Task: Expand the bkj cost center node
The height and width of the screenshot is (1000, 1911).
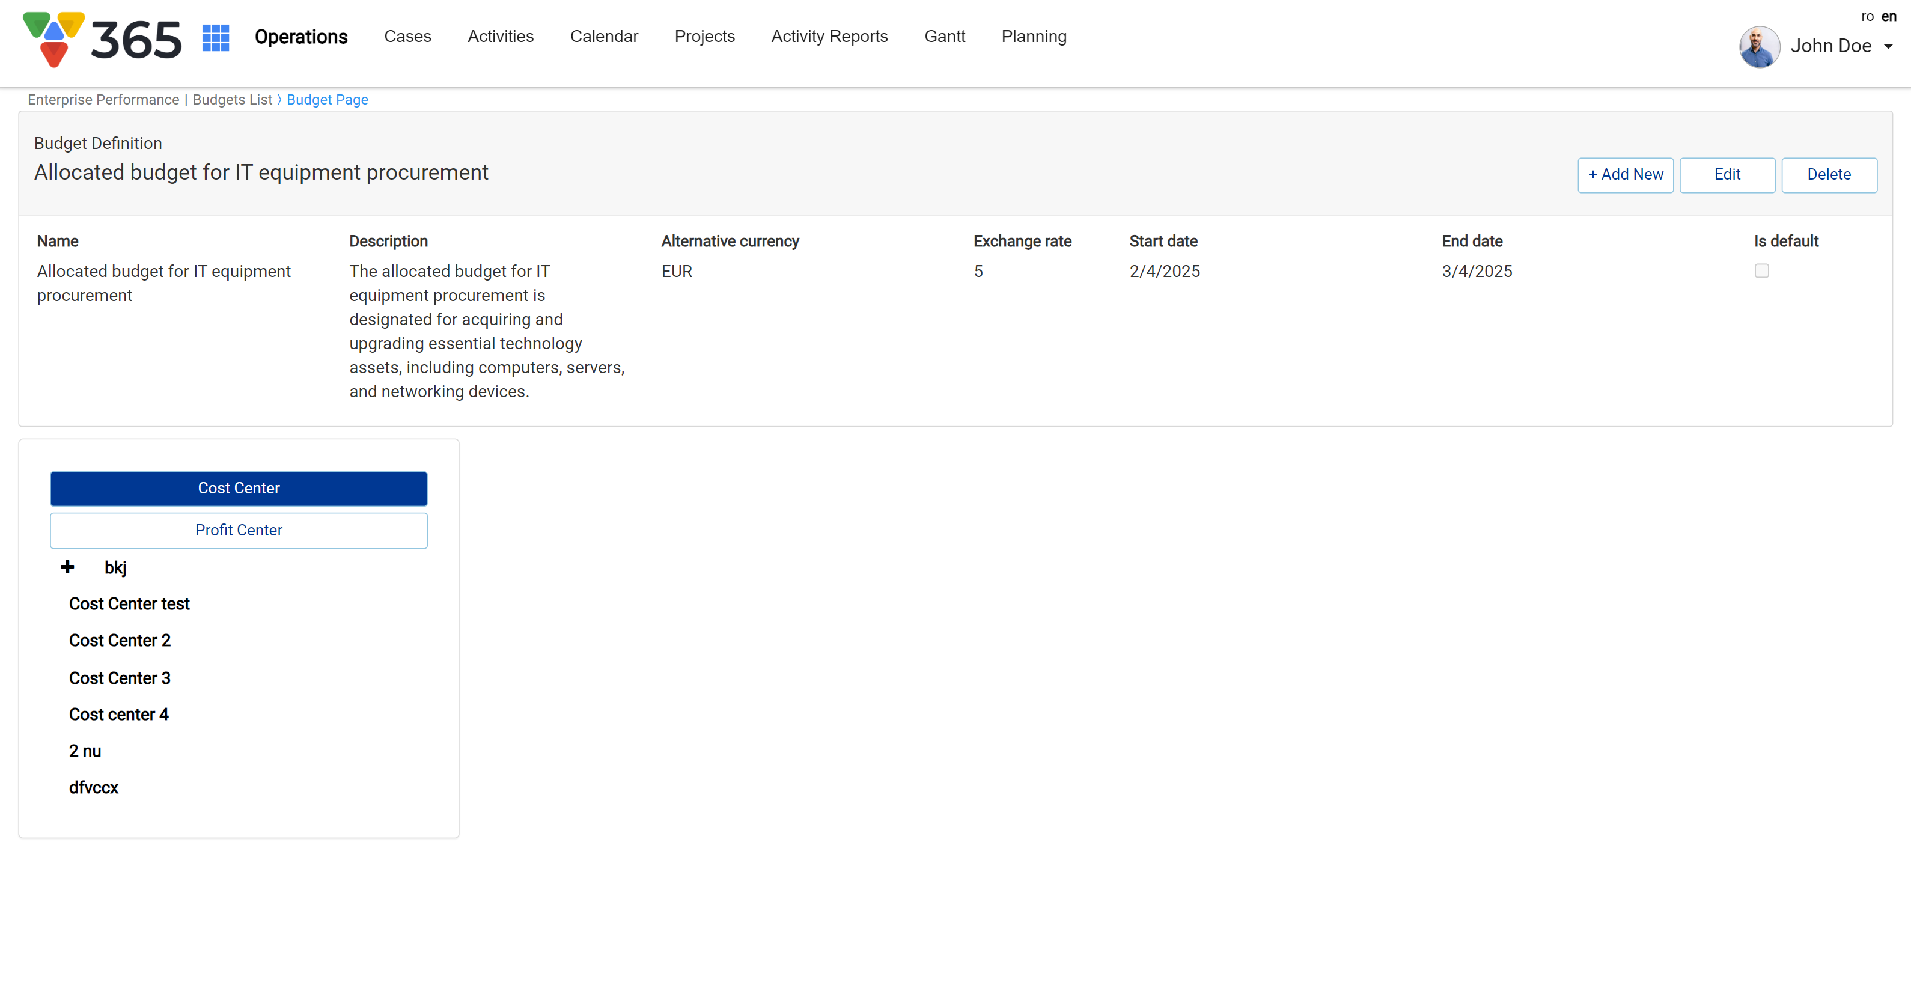Action: coord(67,567)
